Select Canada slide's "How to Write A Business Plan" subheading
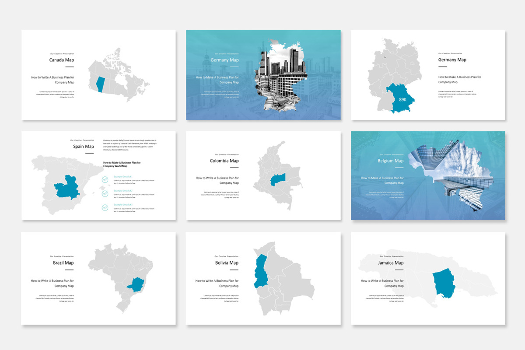This screenshot has height=350, width=525. tap(52, 80)
